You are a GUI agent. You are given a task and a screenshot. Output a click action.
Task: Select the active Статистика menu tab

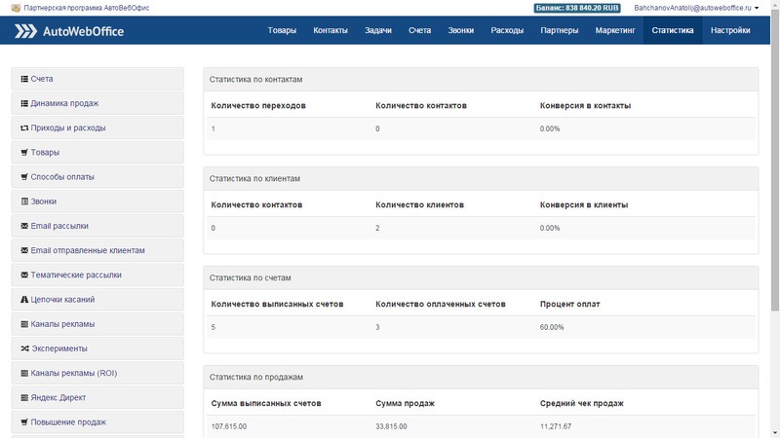pos(673,30)
